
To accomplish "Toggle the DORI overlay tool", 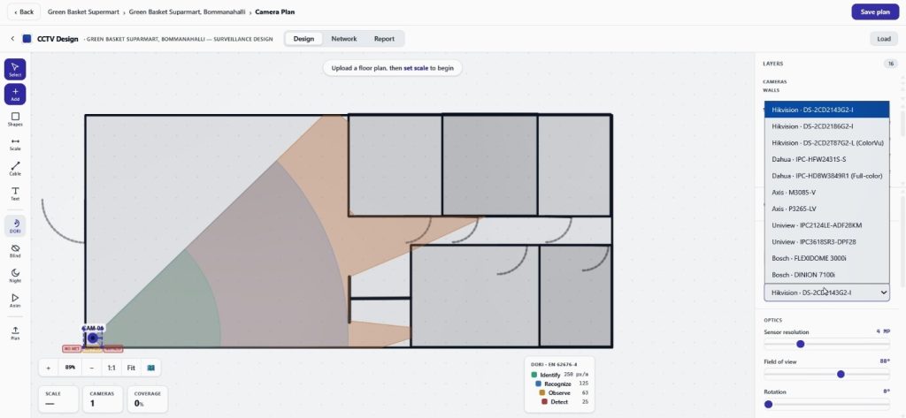I will 15,225.
